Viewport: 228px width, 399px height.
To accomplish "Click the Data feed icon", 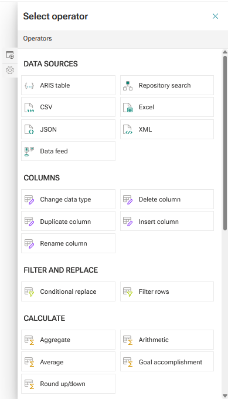I will tap(29, 151).
